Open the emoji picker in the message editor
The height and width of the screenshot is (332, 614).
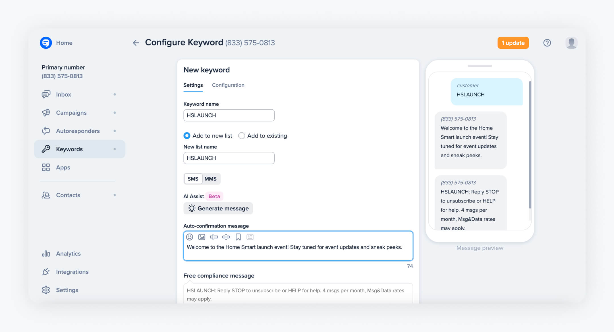click(x=189, y=237)
